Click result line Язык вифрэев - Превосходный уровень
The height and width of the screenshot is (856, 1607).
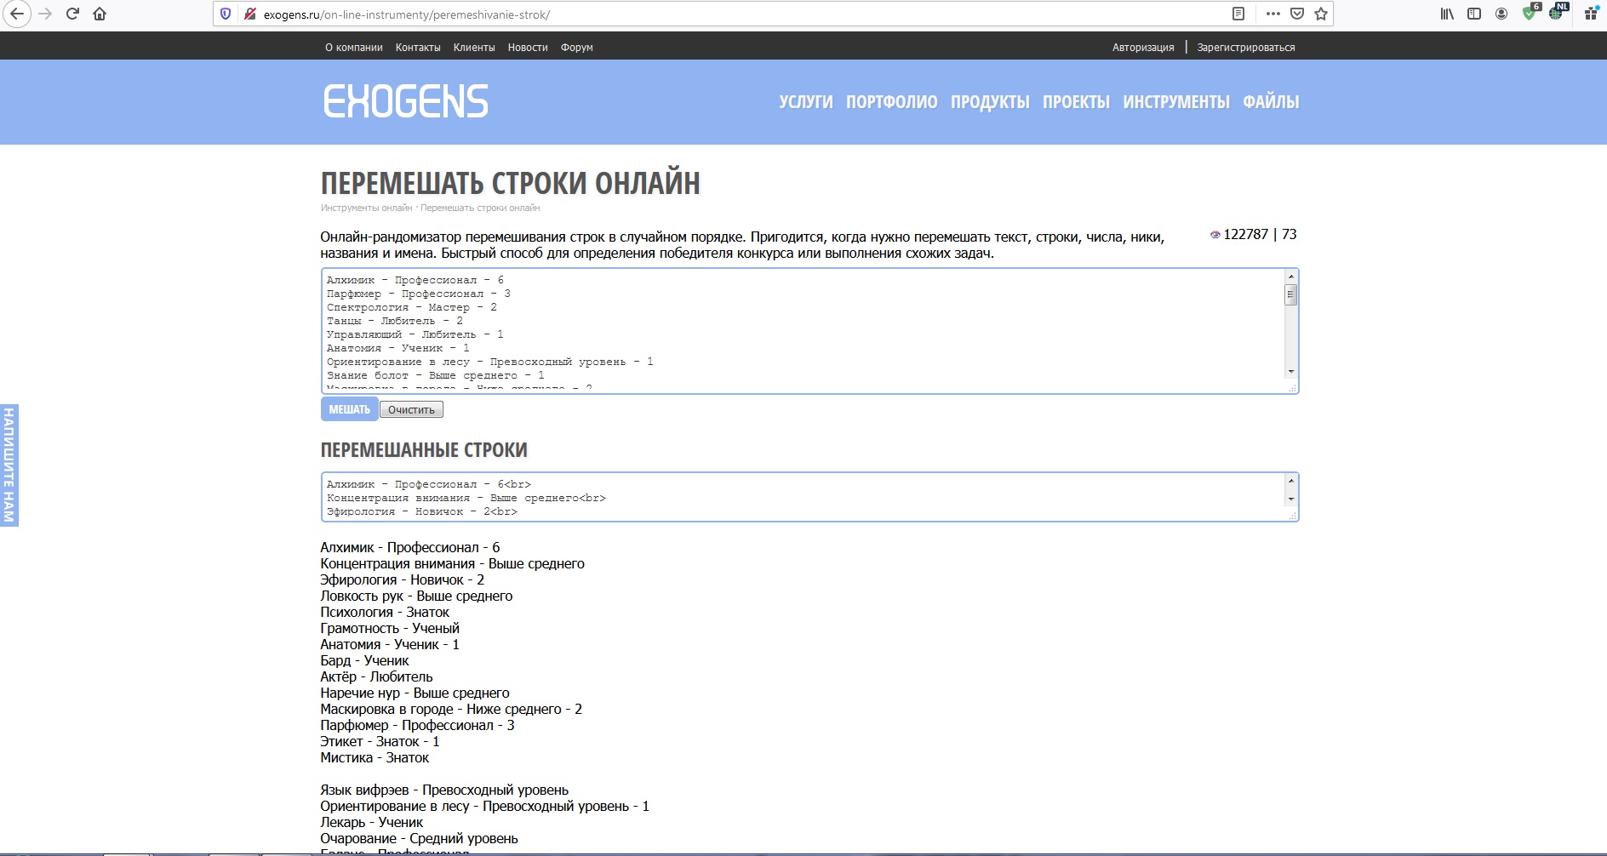pyautogui.click(x=444, y=790)
